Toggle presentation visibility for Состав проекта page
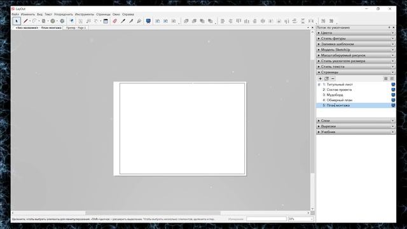The width and height of the screenshot is (407, 229). tap(393, 90)
